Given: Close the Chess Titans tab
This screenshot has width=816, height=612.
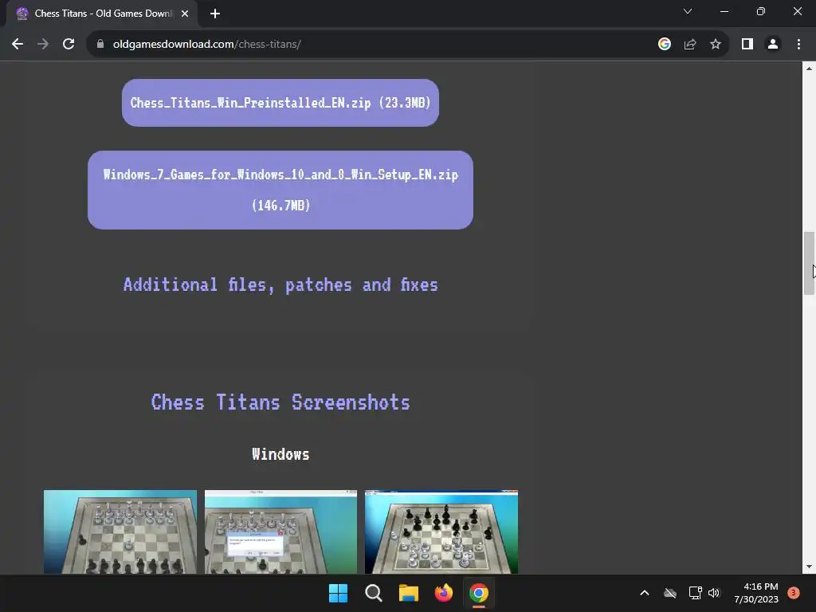Looking at the screenshot, I should click(x=185, y=14).
